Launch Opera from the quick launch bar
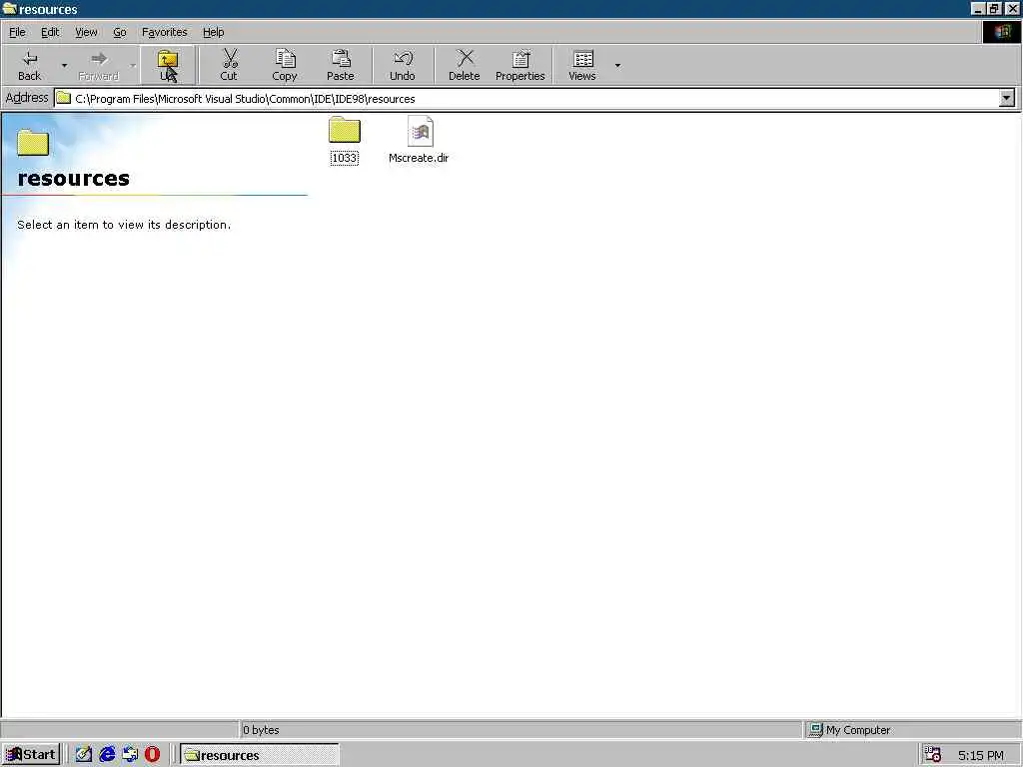 [152, 755]
